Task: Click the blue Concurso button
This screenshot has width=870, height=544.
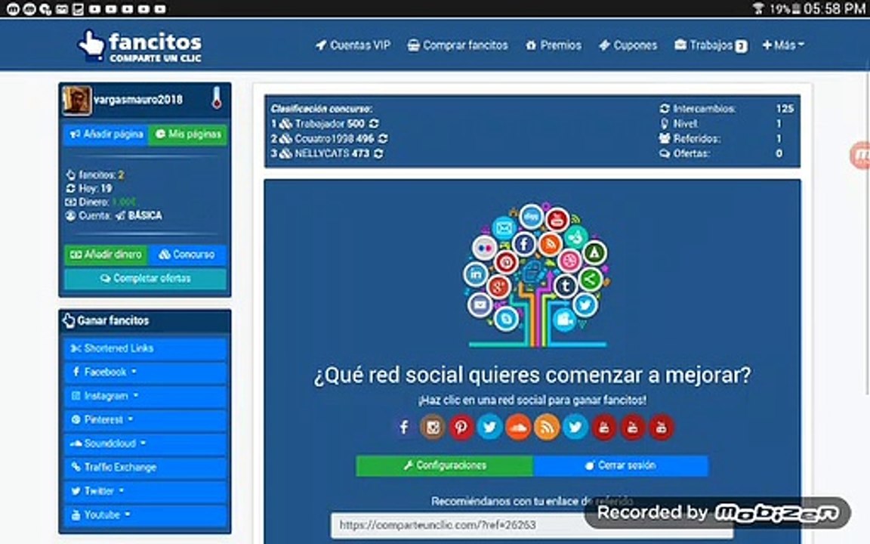Action: (187, 255)
